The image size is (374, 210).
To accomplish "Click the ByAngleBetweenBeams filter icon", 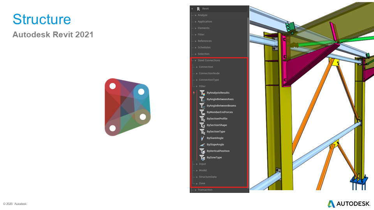I will tap(202, 106).
